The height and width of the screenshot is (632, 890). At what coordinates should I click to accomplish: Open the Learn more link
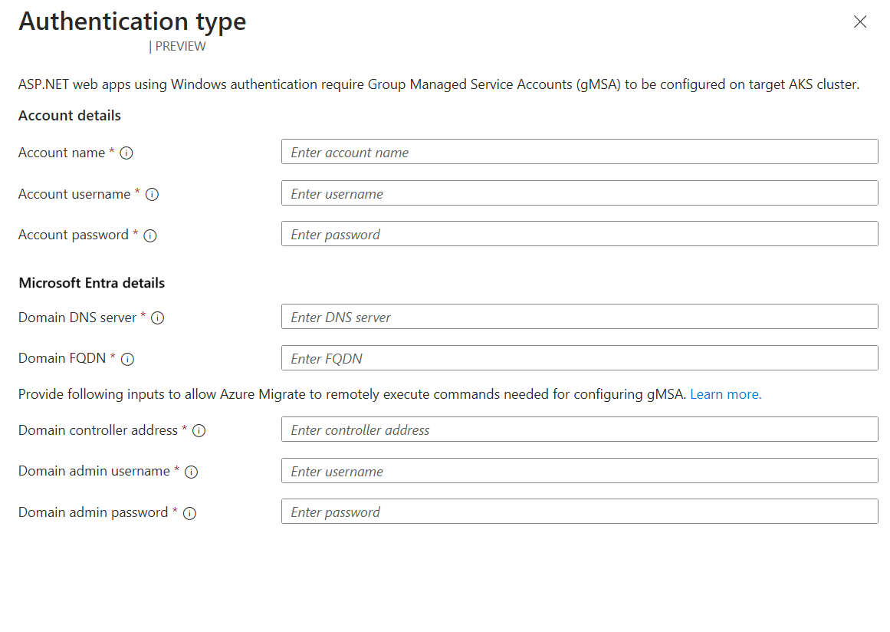click(725, 394)
